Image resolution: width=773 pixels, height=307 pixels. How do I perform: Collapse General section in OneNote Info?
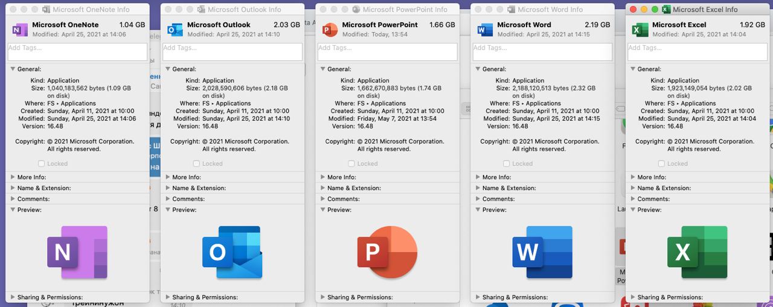(x=12, y=69)
